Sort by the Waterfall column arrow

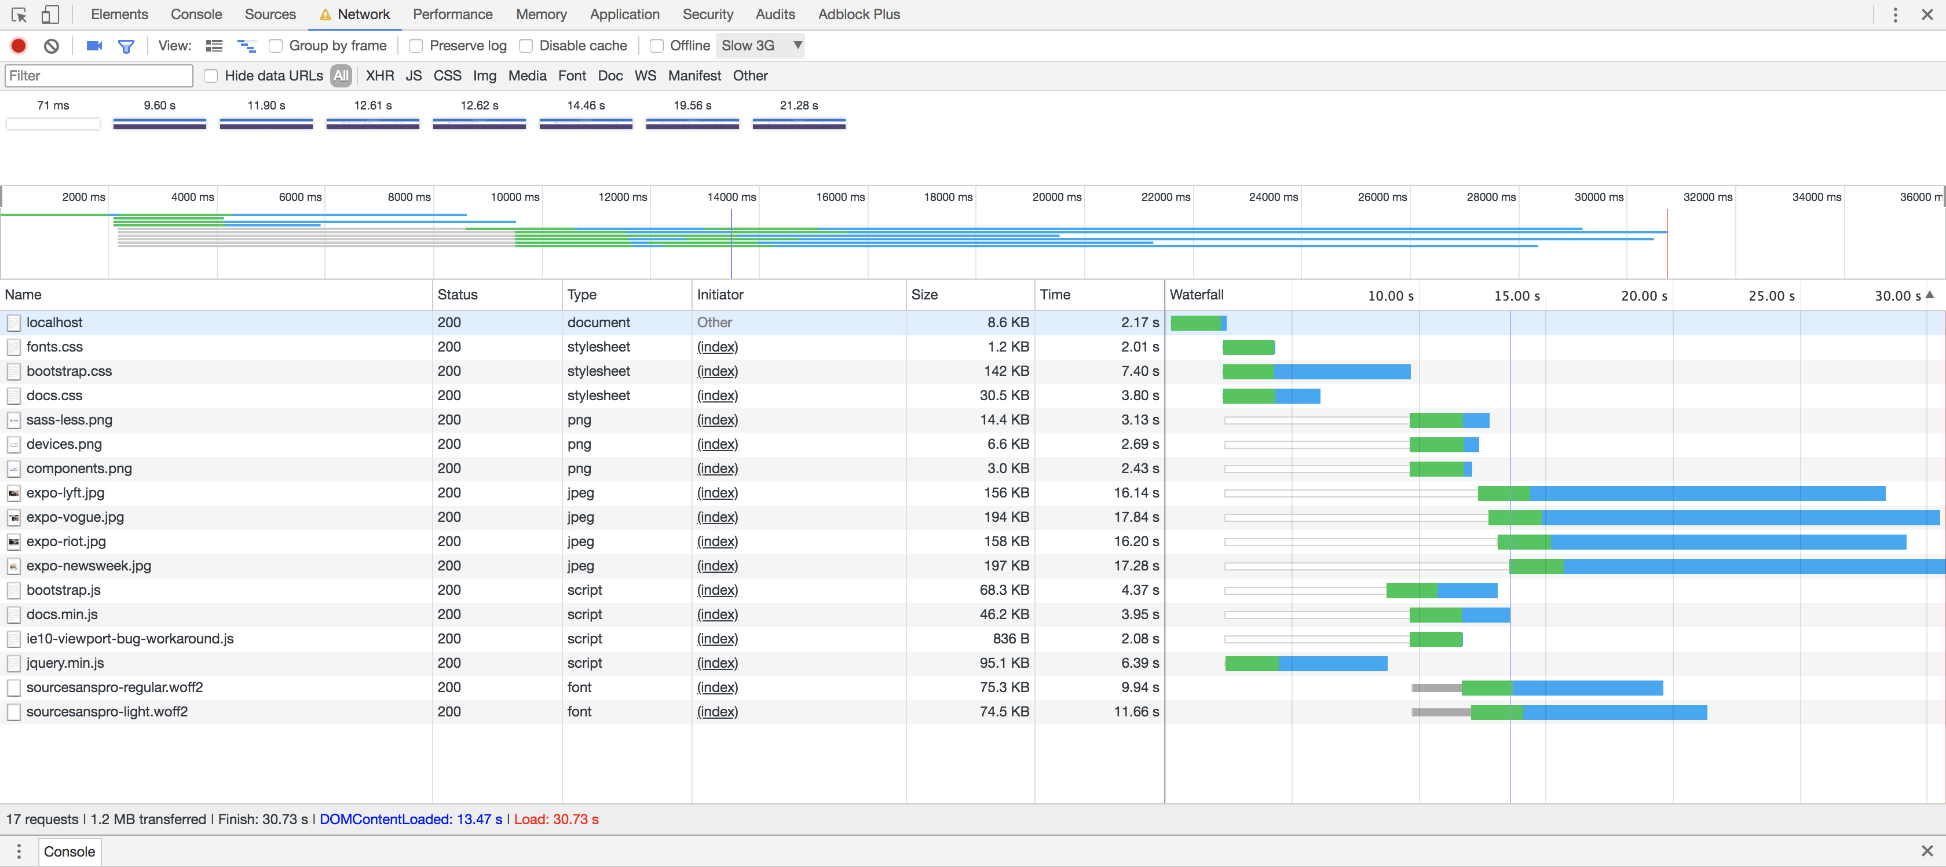[x=1930, y=295]
